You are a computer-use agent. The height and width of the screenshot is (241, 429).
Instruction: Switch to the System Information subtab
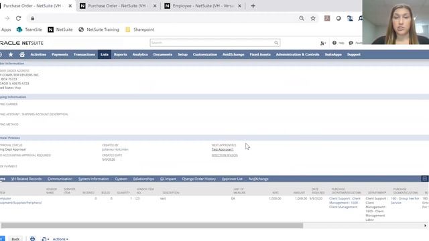pyautogui.click(x=94, y=179)
